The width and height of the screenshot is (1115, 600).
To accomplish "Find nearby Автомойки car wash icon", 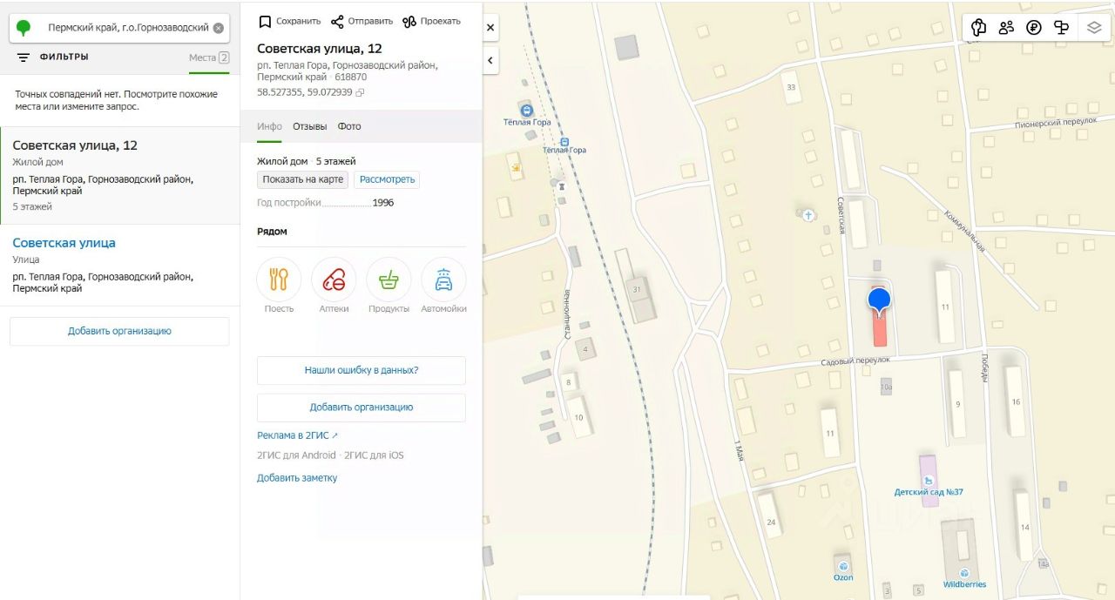I will (443, 280).
